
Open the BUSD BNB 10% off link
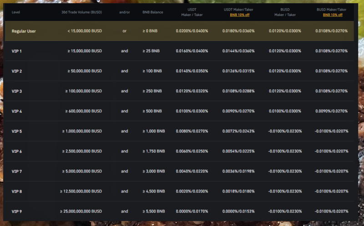click(333, 15)
